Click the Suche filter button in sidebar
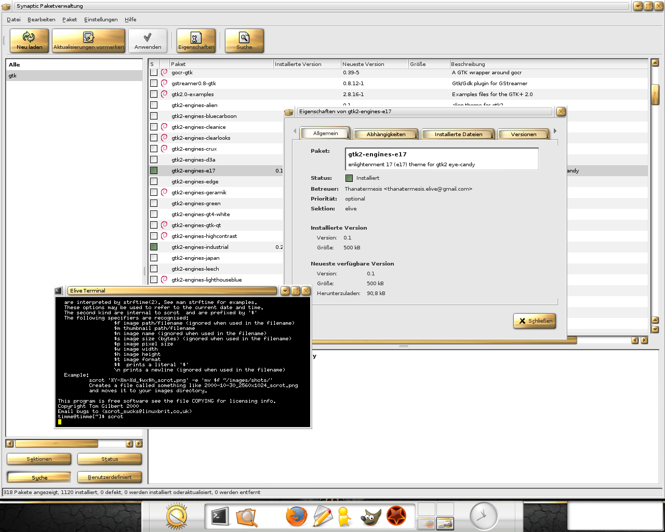The image size is (665, 532). pyautogui.click(x=39, y=477)
